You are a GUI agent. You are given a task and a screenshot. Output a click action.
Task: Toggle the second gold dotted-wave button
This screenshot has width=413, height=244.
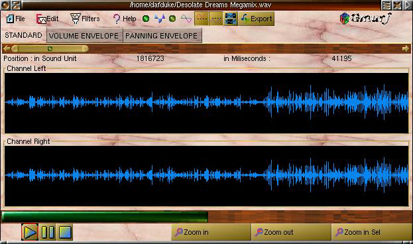pyautogui.click(x=216, y=19)
